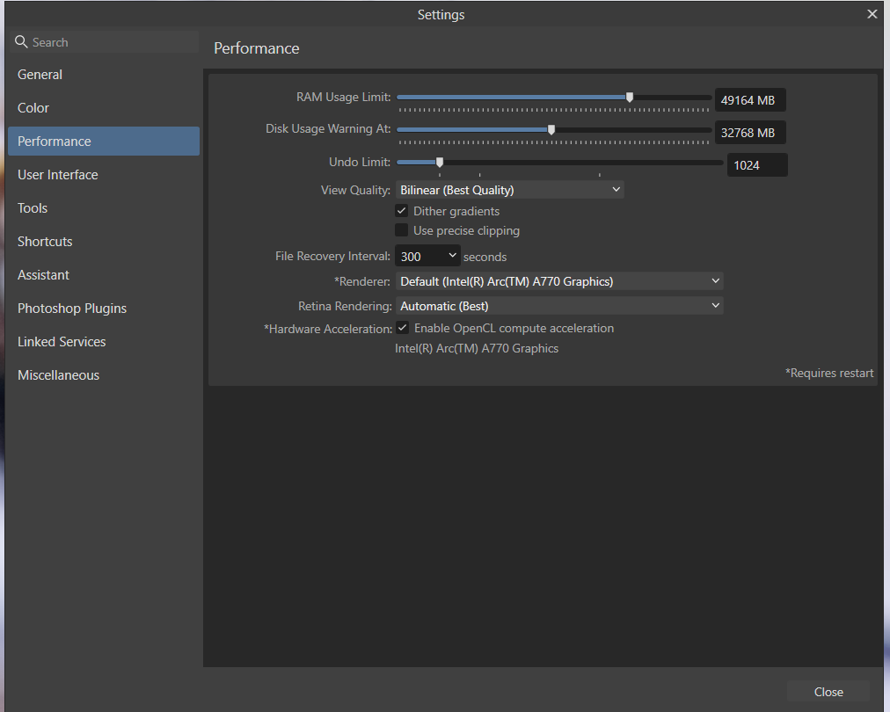Toggle the Dither gradients checkbox
The width and height of the screenshot is (890, 712).
click(402, 211)
